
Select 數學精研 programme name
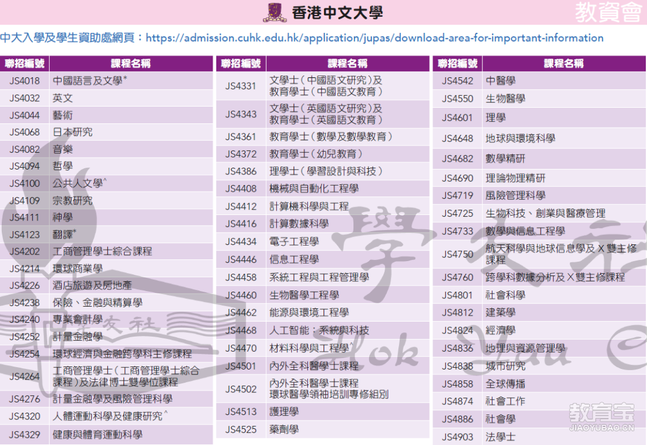coord(506,158)
